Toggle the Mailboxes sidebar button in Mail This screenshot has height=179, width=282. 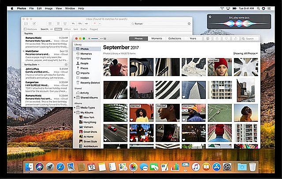30,29
